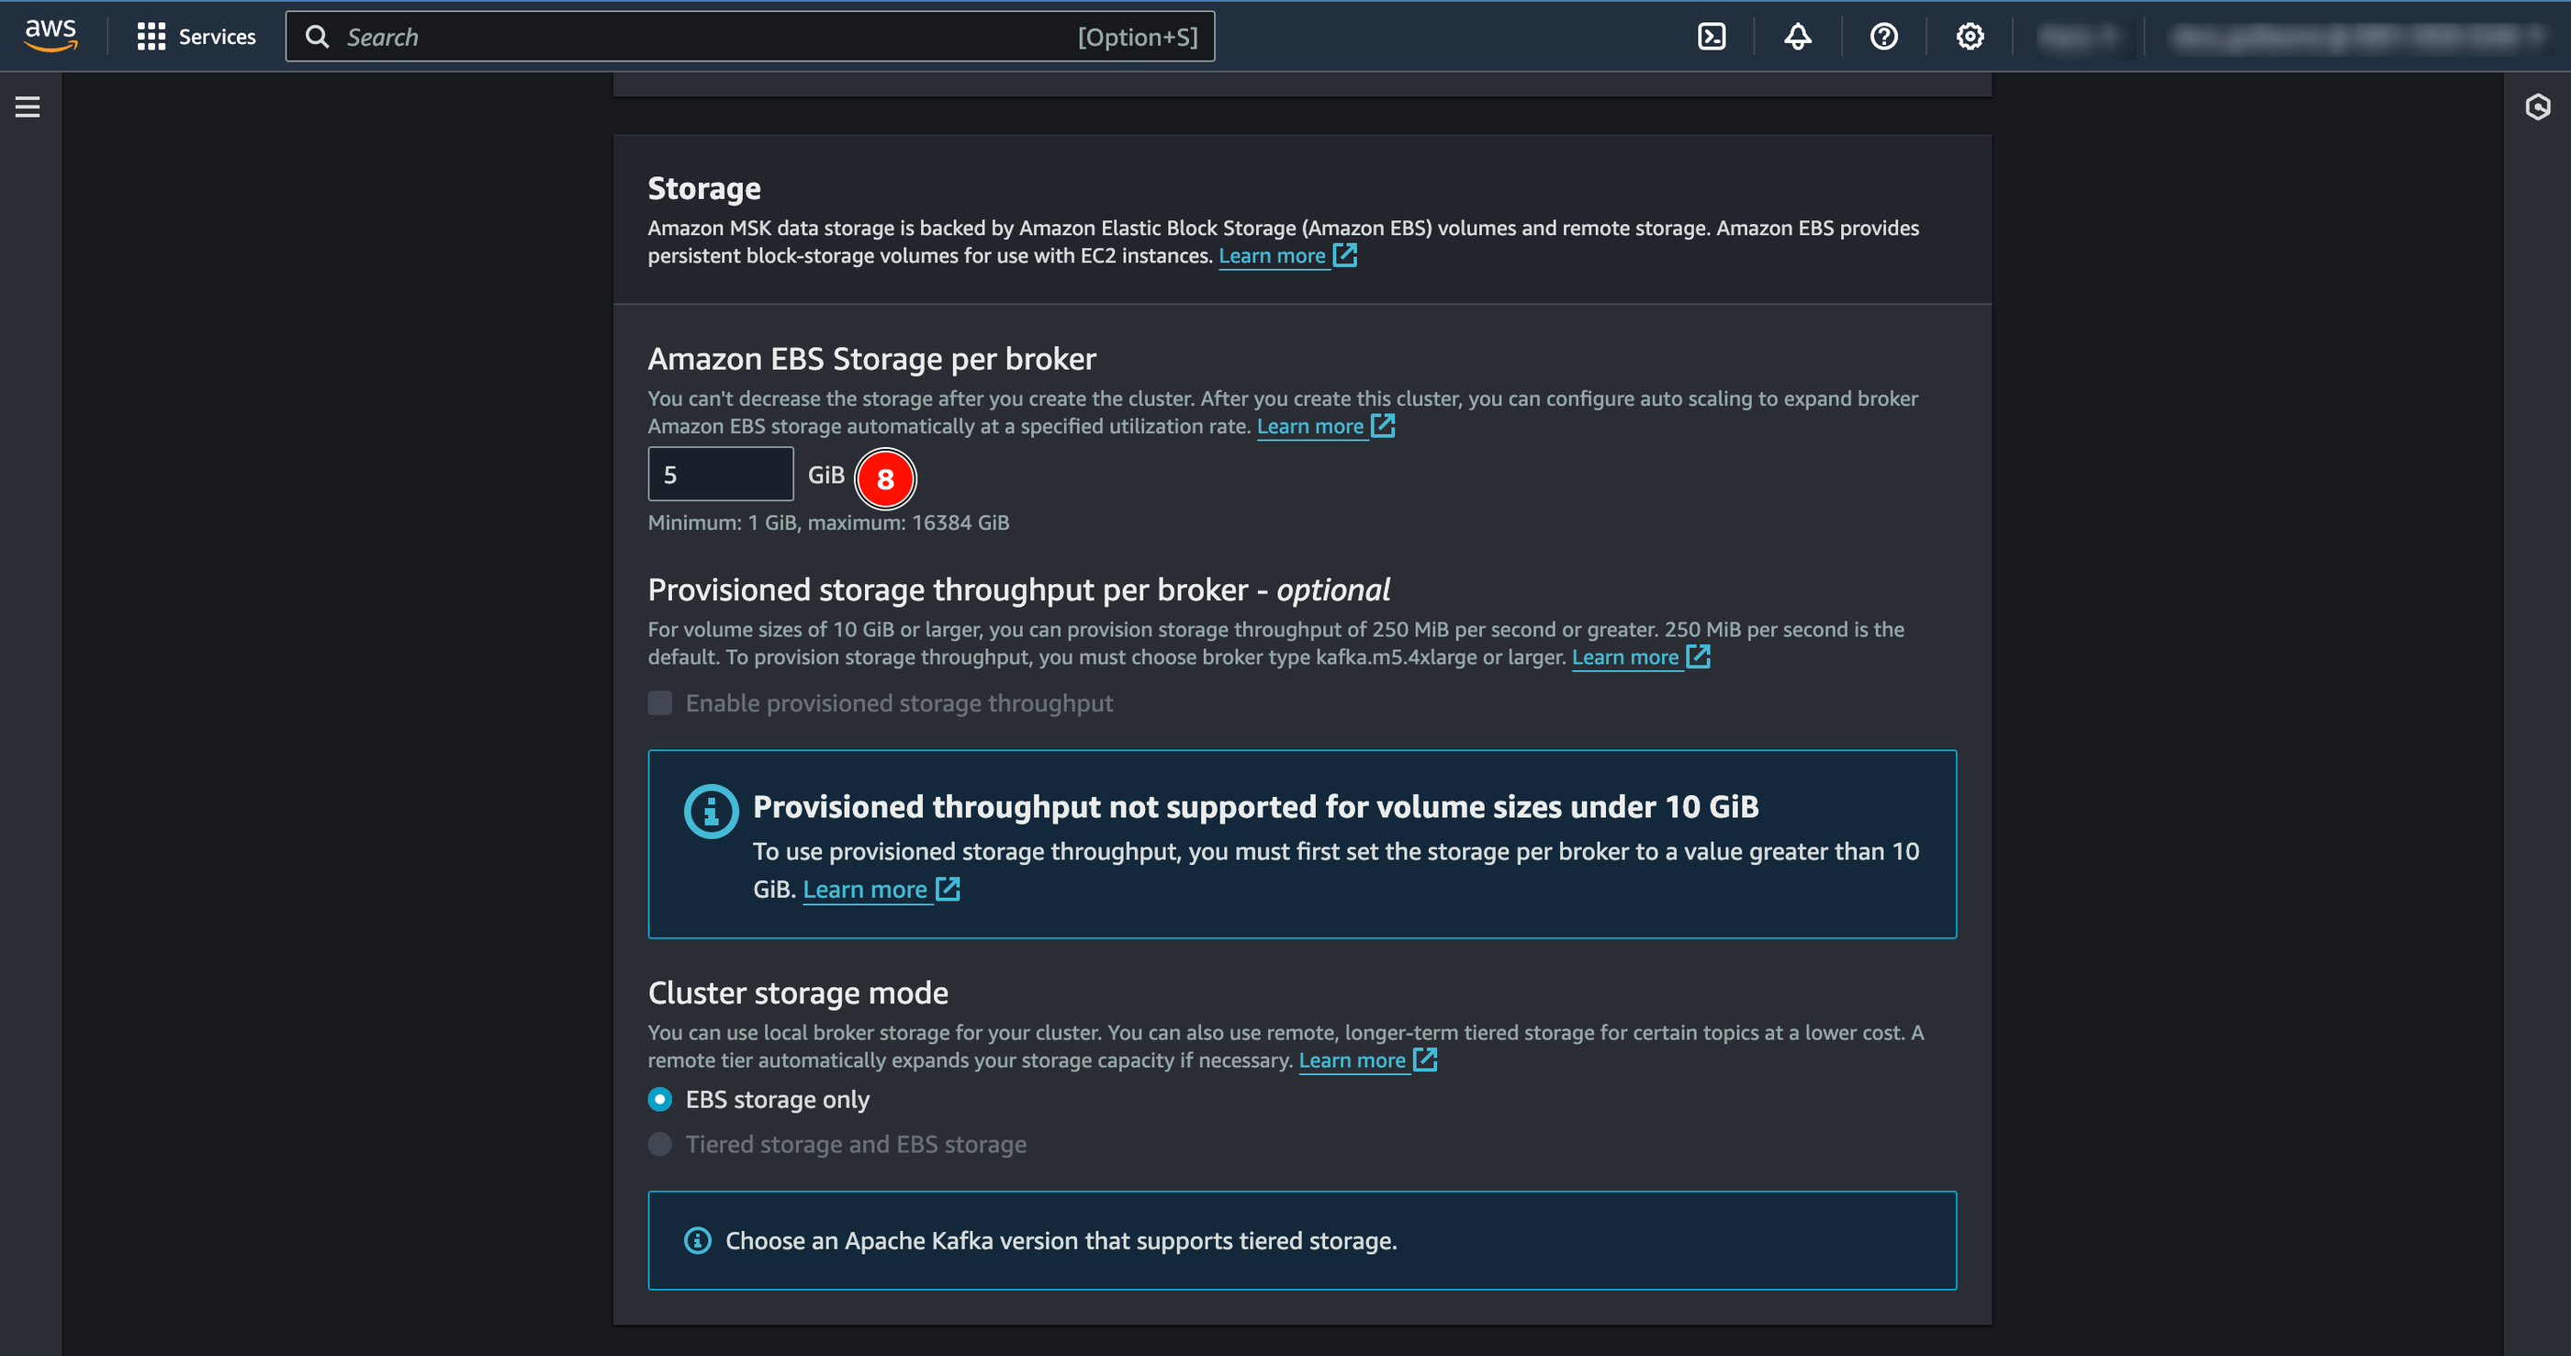Click the search magnifier icon
2571x1356 pixels.
pyautogui.click(x=317, y=37)
